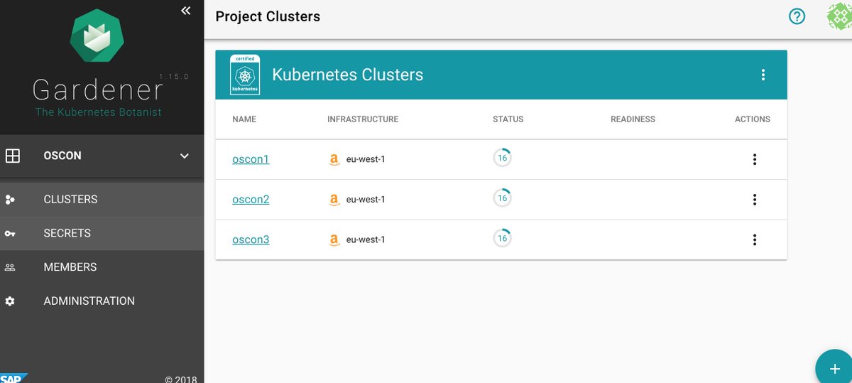The height and width of the screenshot is (383, 852).
Task: Open the oscon3 cluster link
Action: tap(251, 239)
